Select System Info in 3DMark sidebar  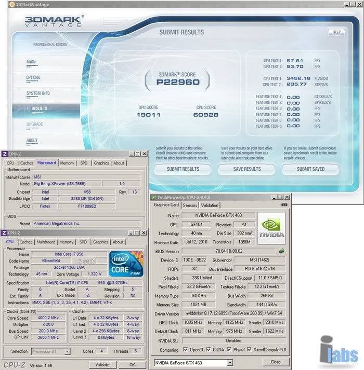click(x=38, y=93)
